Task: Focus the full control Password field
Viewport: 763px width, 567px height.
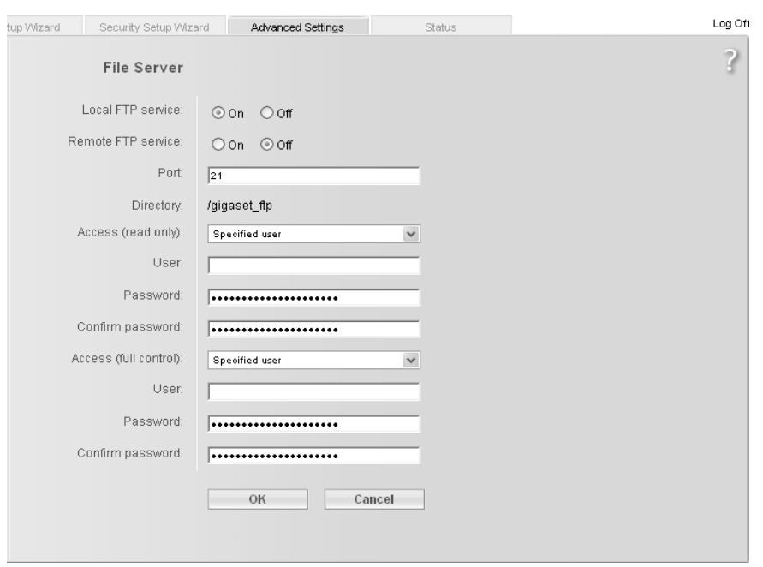Action: (314, 423)
